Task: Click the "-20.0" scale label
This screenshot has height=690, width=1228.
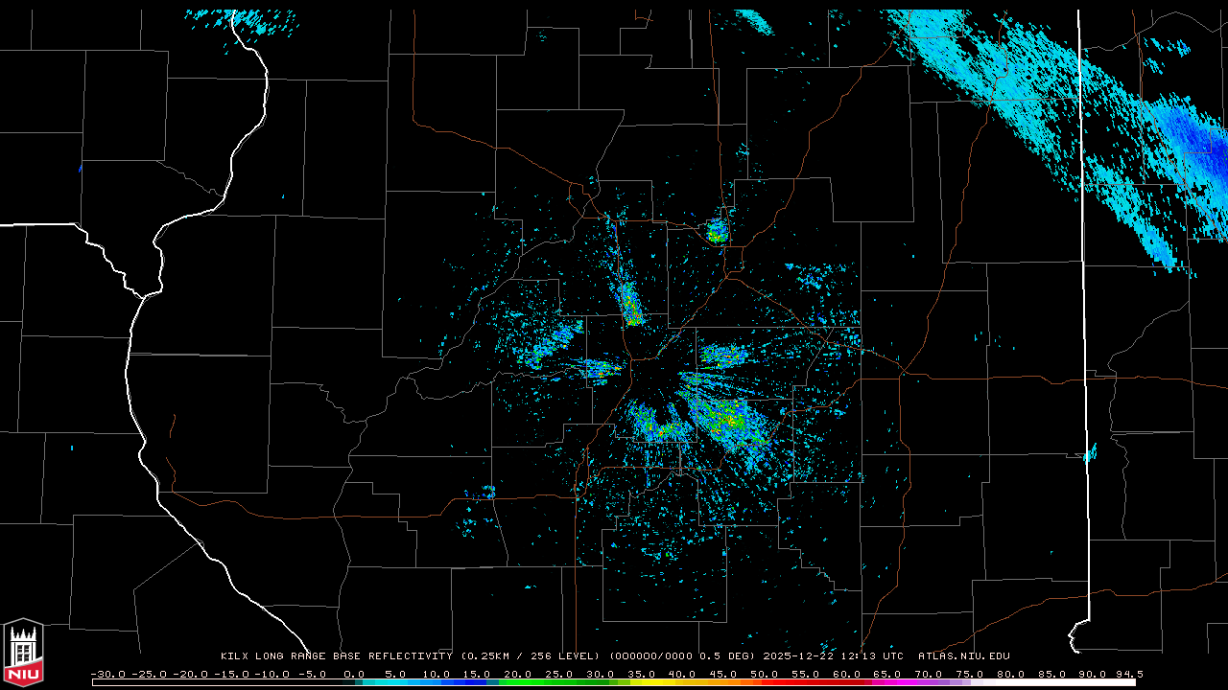Action: [190, 674]
